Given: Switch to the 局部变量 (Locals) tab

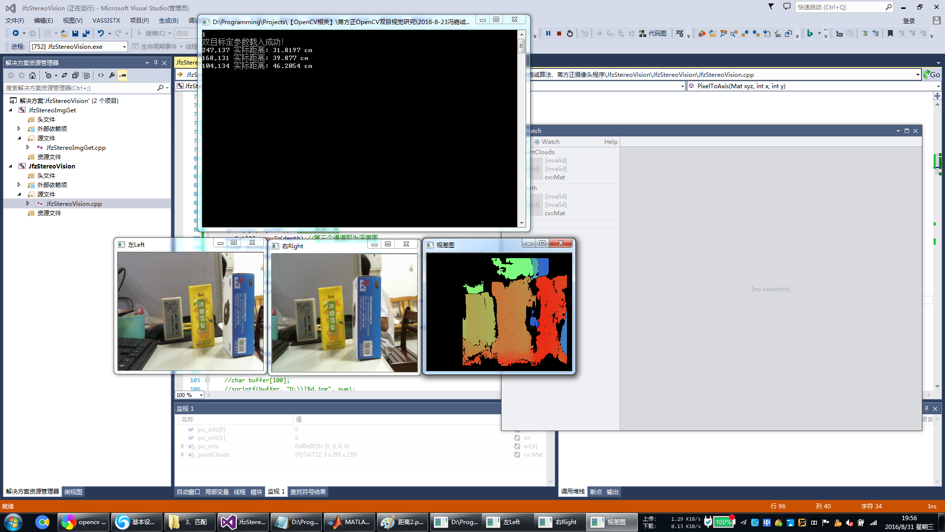Looking at the screenshot, I should (x=217, y=492).
